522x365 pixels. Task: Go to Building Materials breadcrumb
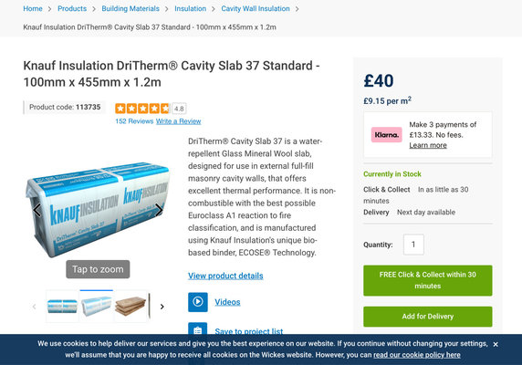point(130,8)
